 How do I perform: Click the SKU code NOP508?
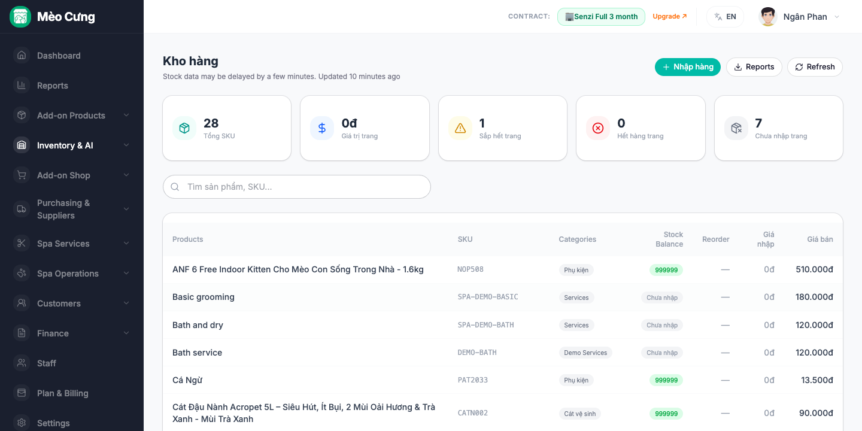tap(471, 269)
